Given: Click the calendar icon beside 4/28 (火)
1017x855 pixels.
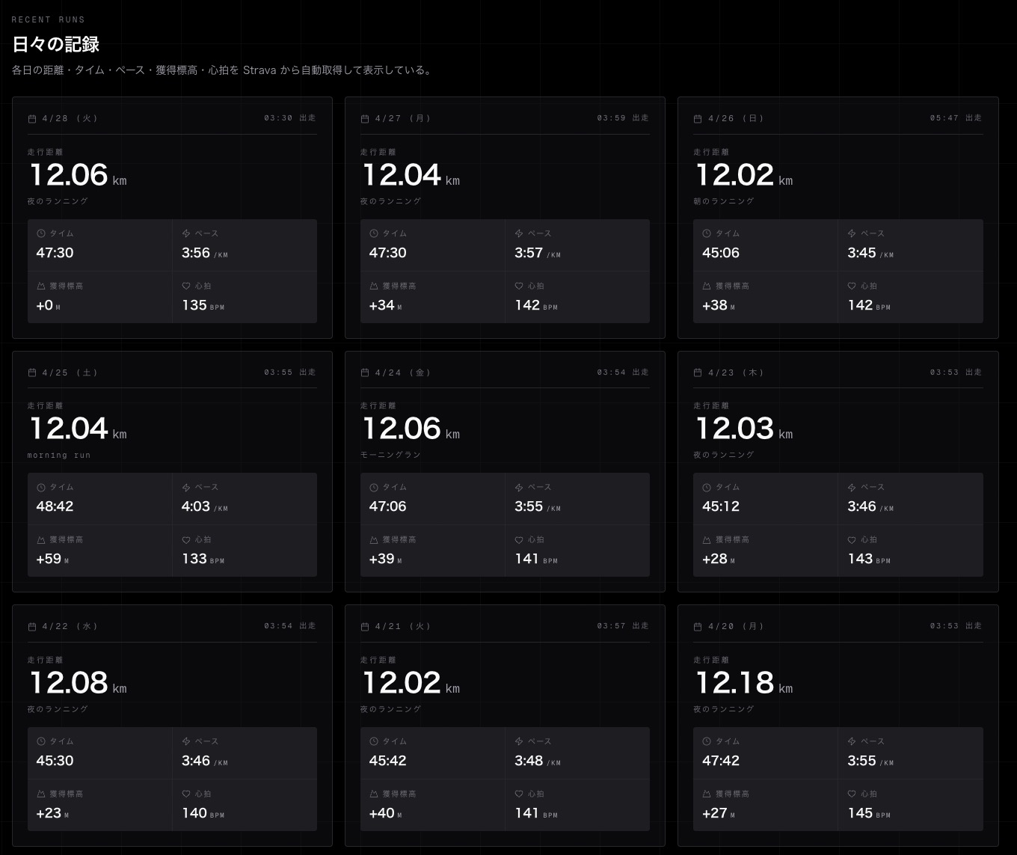Looking at the screenshot, I should pyautogui.click(x=32, y=119).
